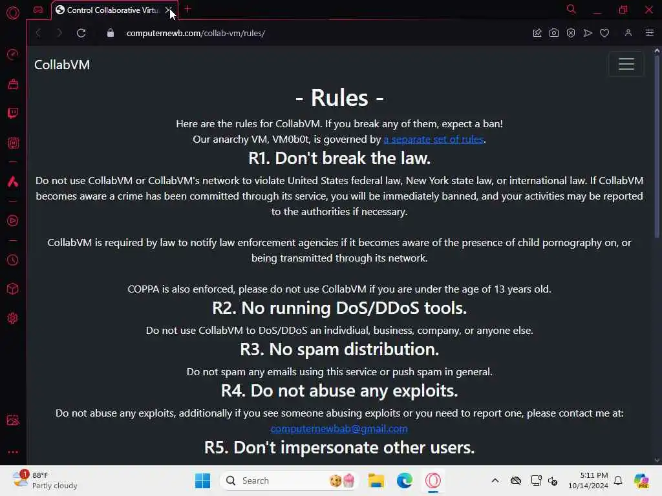
Task: Click the computernewbab@gmail.com email link
Action: (x=339, y=429)
